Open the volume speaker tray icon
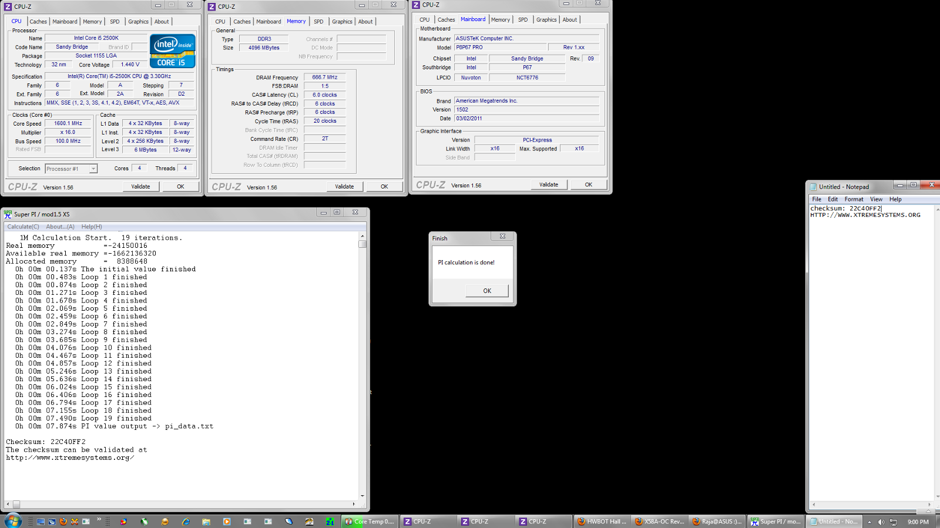Viewport: 940px width, 528px height. pyautogui.click(x=881, y=522)
